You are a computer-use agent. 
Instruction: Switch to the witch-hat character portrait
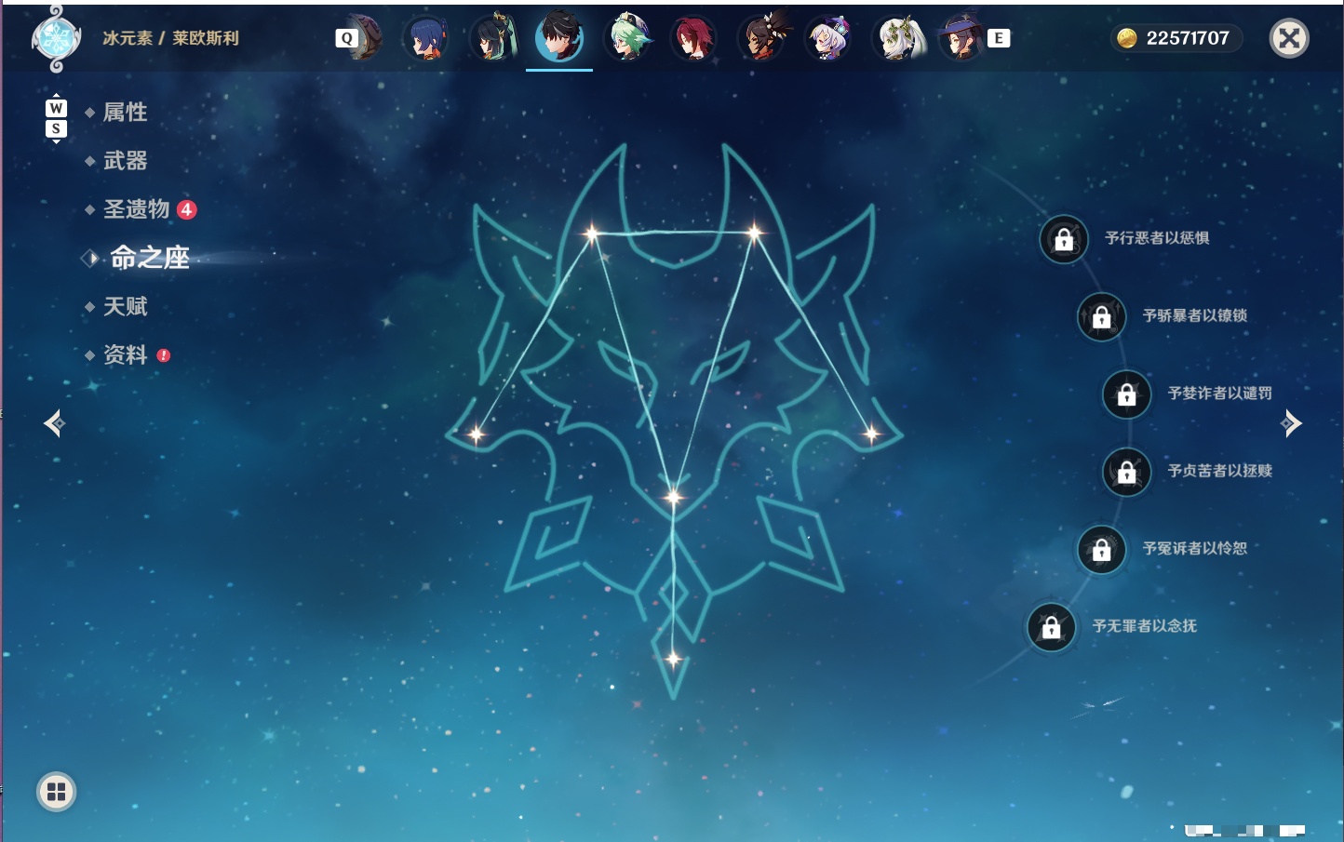point(961,38)
